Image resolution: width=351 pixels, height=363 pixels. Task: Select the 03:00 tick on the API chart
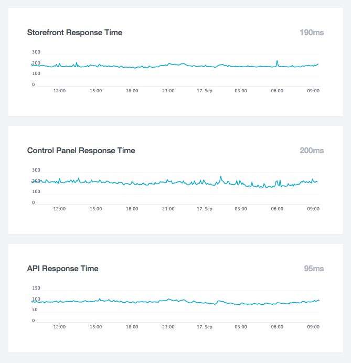pos(241,327)
